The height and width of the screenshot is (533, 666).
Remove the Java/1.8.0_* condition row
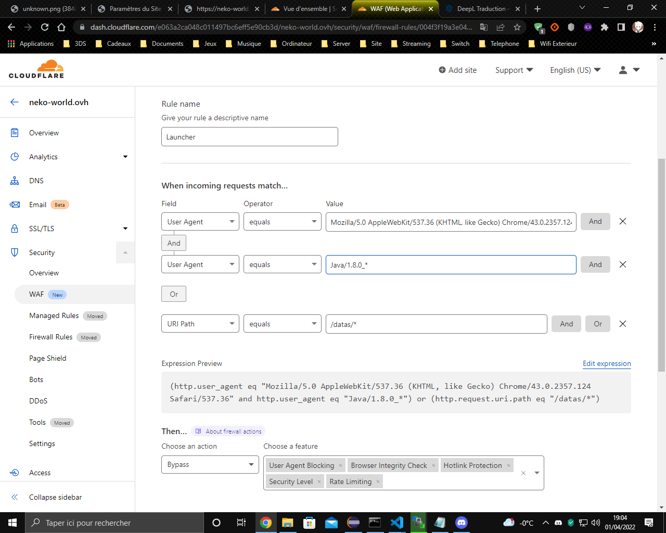(x=622, y=264)
